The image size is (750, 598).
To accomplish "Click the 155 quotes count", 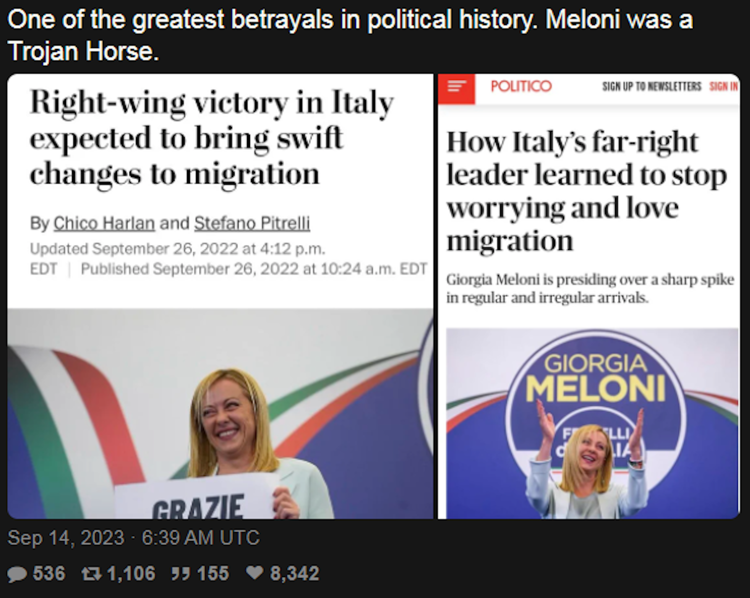I will 213,573.
